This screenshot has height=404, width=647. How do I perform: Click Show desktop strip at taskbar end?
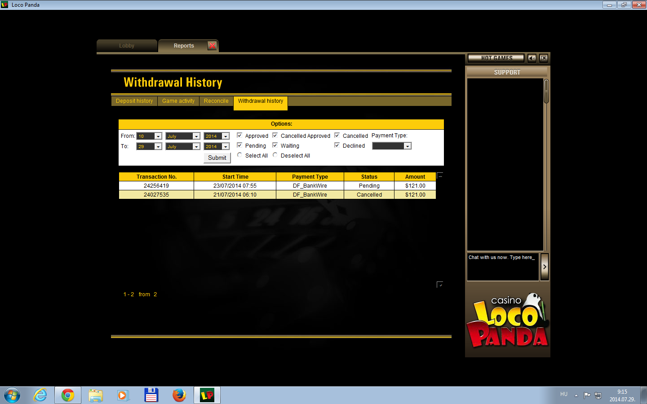click(643, 395)
